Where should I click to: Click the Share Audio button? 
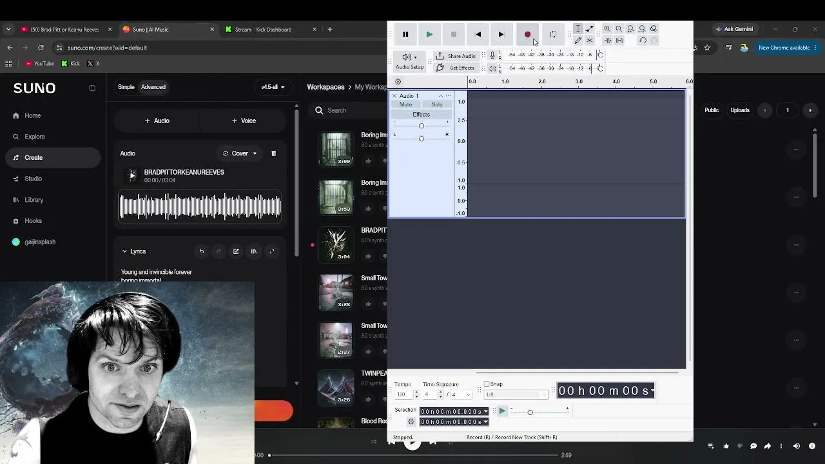(456, 56)
